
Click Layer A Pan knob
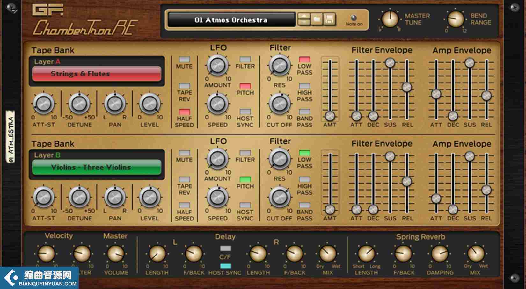tap(115, 104)
